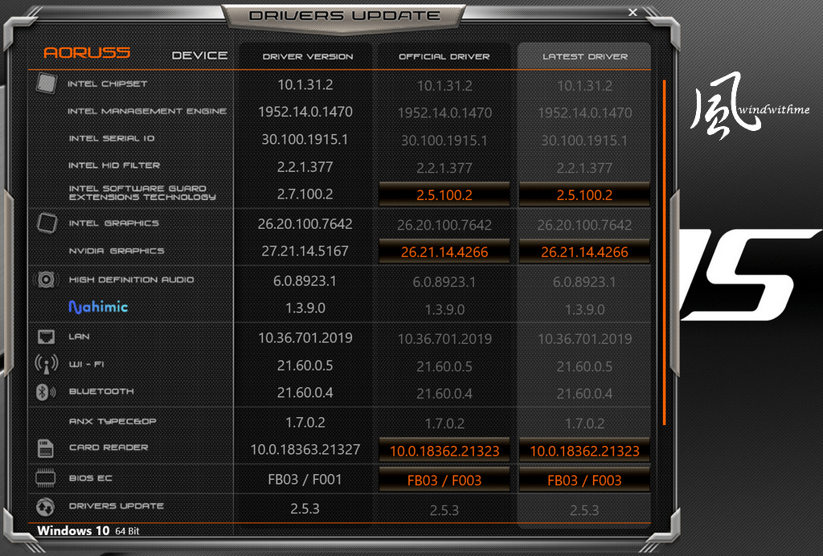Click the Card Reader SD card icon
This screenshot has width=823, height=556.
(46, 448)
